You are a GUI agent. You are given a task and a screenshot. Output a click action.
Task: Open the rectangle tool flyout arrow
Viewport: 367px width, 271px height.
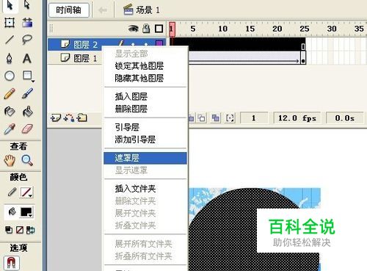coord(33,81)
